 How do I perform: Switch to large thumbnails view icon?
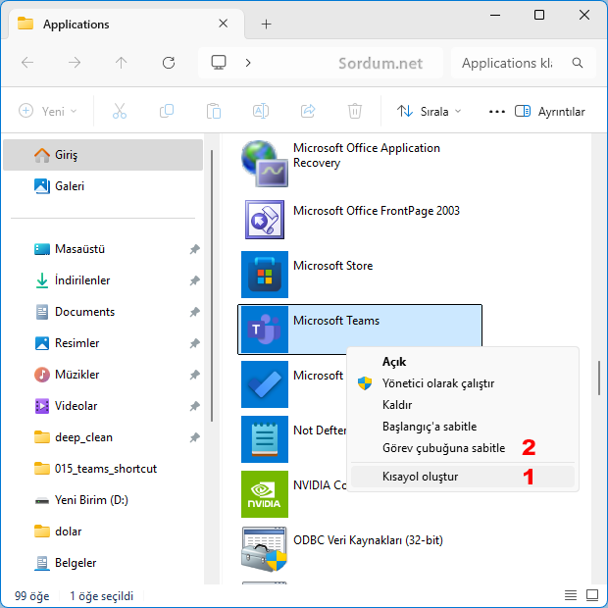coord(592,595)
